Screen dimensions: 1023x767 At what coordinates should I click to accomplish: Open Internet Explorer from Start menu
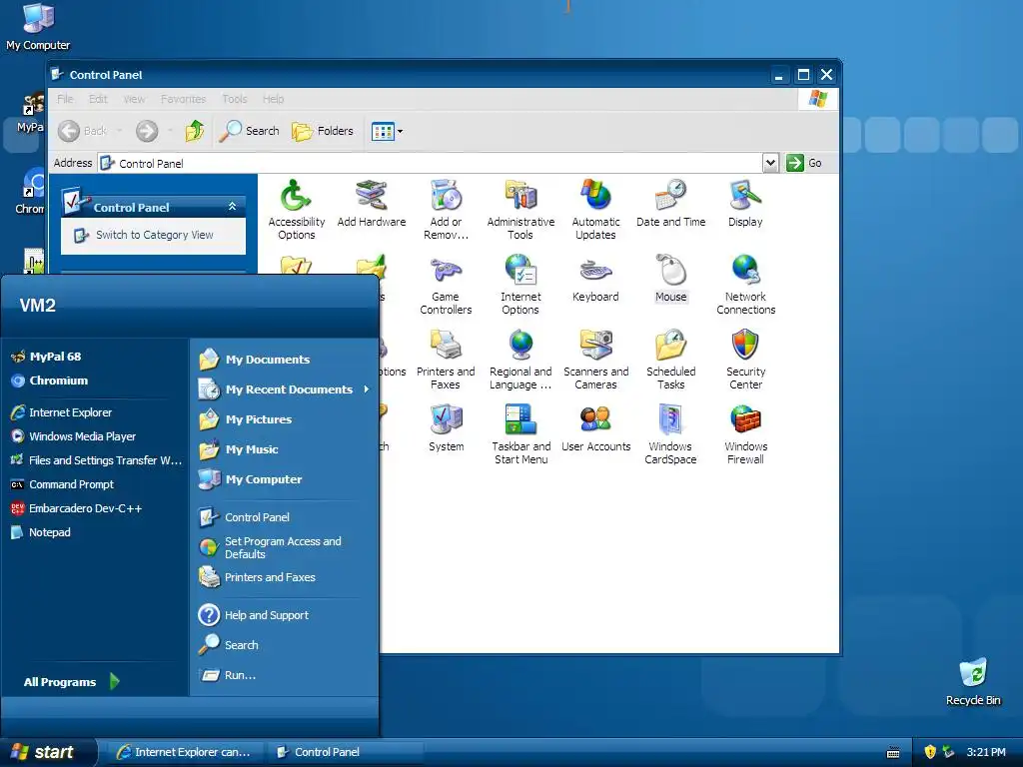(61, 412)
